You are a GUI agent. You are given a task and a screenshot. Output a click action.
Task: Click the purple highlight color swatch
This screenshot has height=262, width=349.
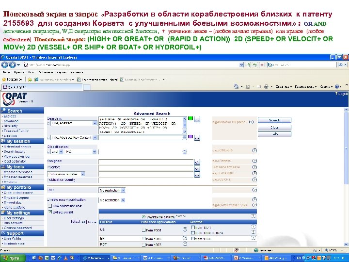tap(190, 136)
